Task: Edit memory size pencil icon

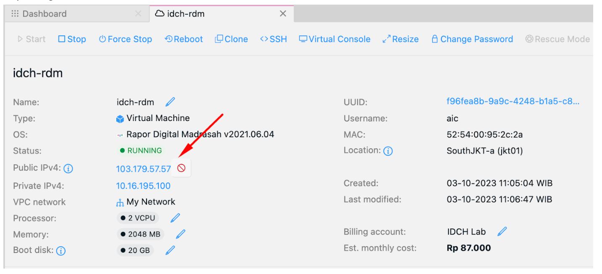Action: [181, 234]
